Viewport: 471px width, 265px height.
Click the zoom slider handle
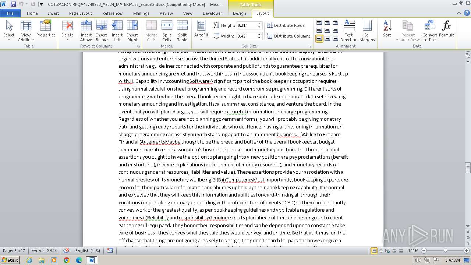[445, 251]
